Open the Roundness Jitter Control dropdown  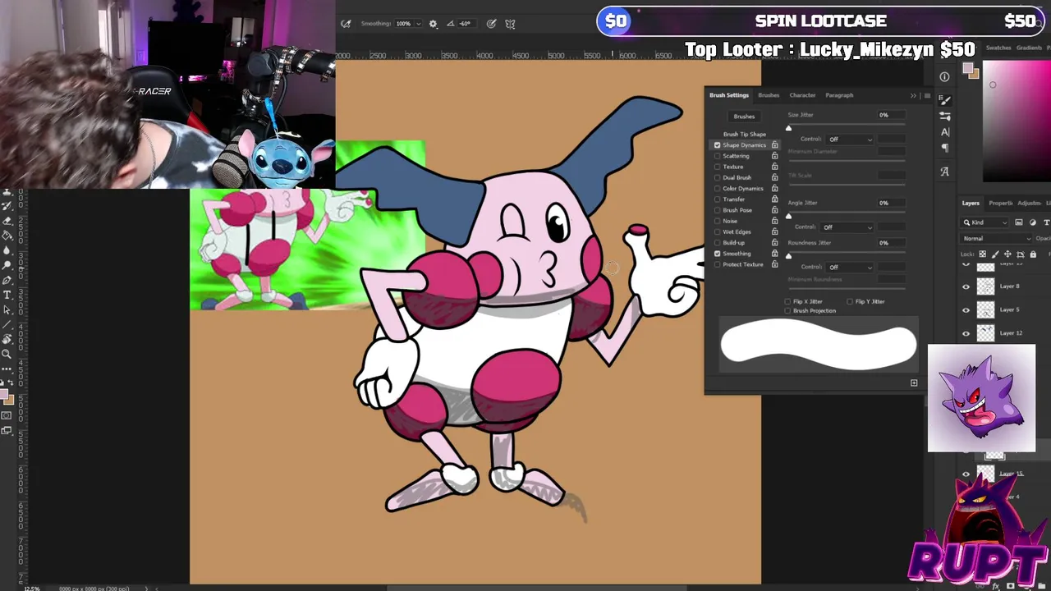coord(850,268)
